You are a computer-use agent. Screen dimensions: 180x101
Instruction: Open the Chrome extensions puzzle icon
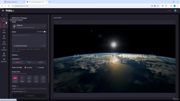pos(166,6)
